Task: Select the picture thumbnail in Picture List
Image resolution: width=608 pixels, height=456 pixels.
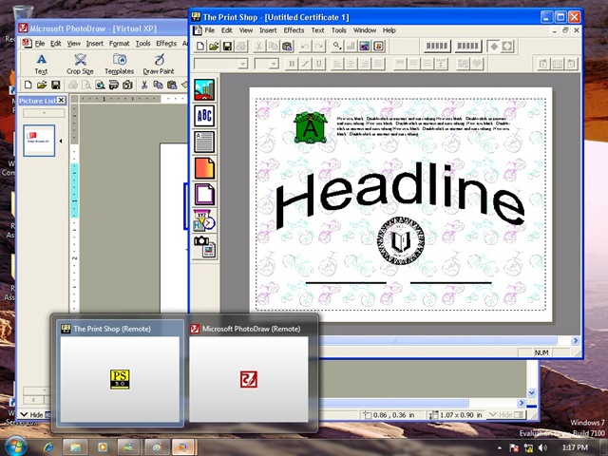Action: (x=39, y=141)
